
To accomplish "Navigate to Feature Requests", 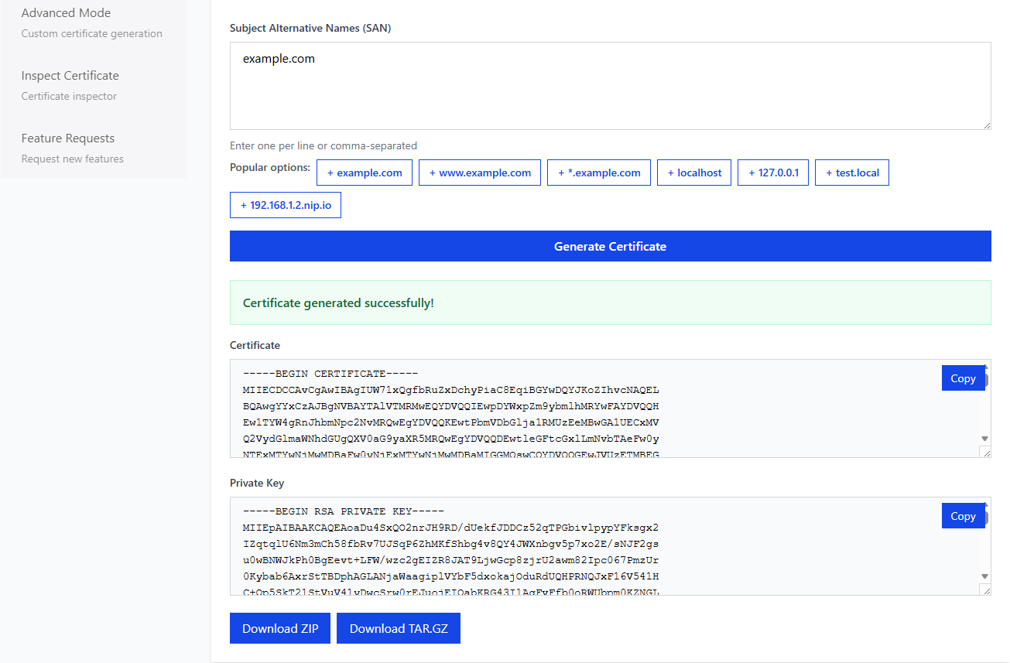I will [x=67, y=138].
